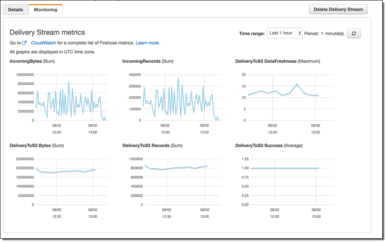This screenshot has width=387, height=243.
Task: Click the refresh metrics icon button
Action: (354, 33)
